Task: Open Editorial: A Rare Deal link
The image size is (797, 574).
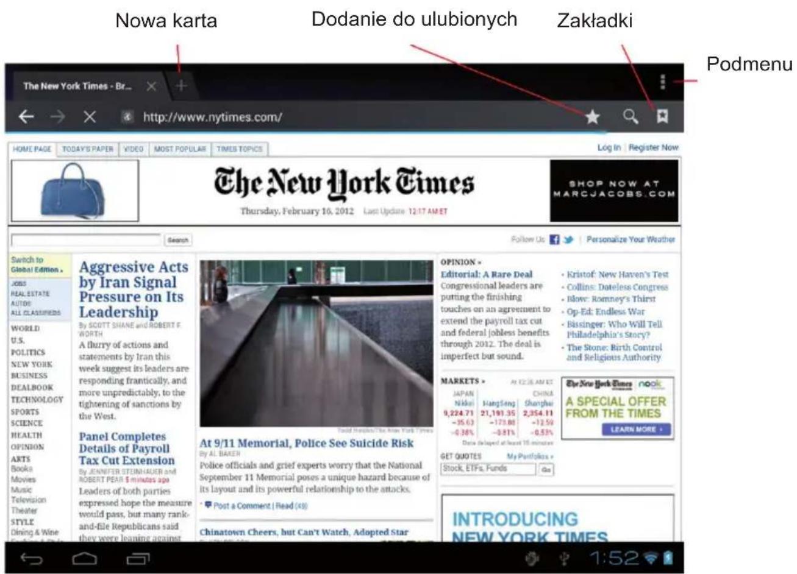Action: pyautogui.click(x=486, y=274)
